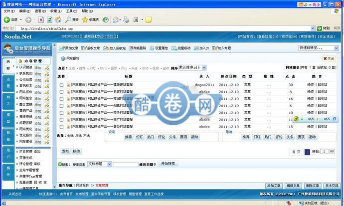Check the 普及网站套餐 article checkbox
The width and height of the screenshot is (344, 206).
(x=62, y=127)
